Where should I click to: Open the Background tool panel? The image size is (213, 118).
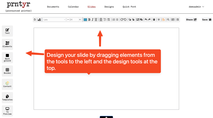7,58
